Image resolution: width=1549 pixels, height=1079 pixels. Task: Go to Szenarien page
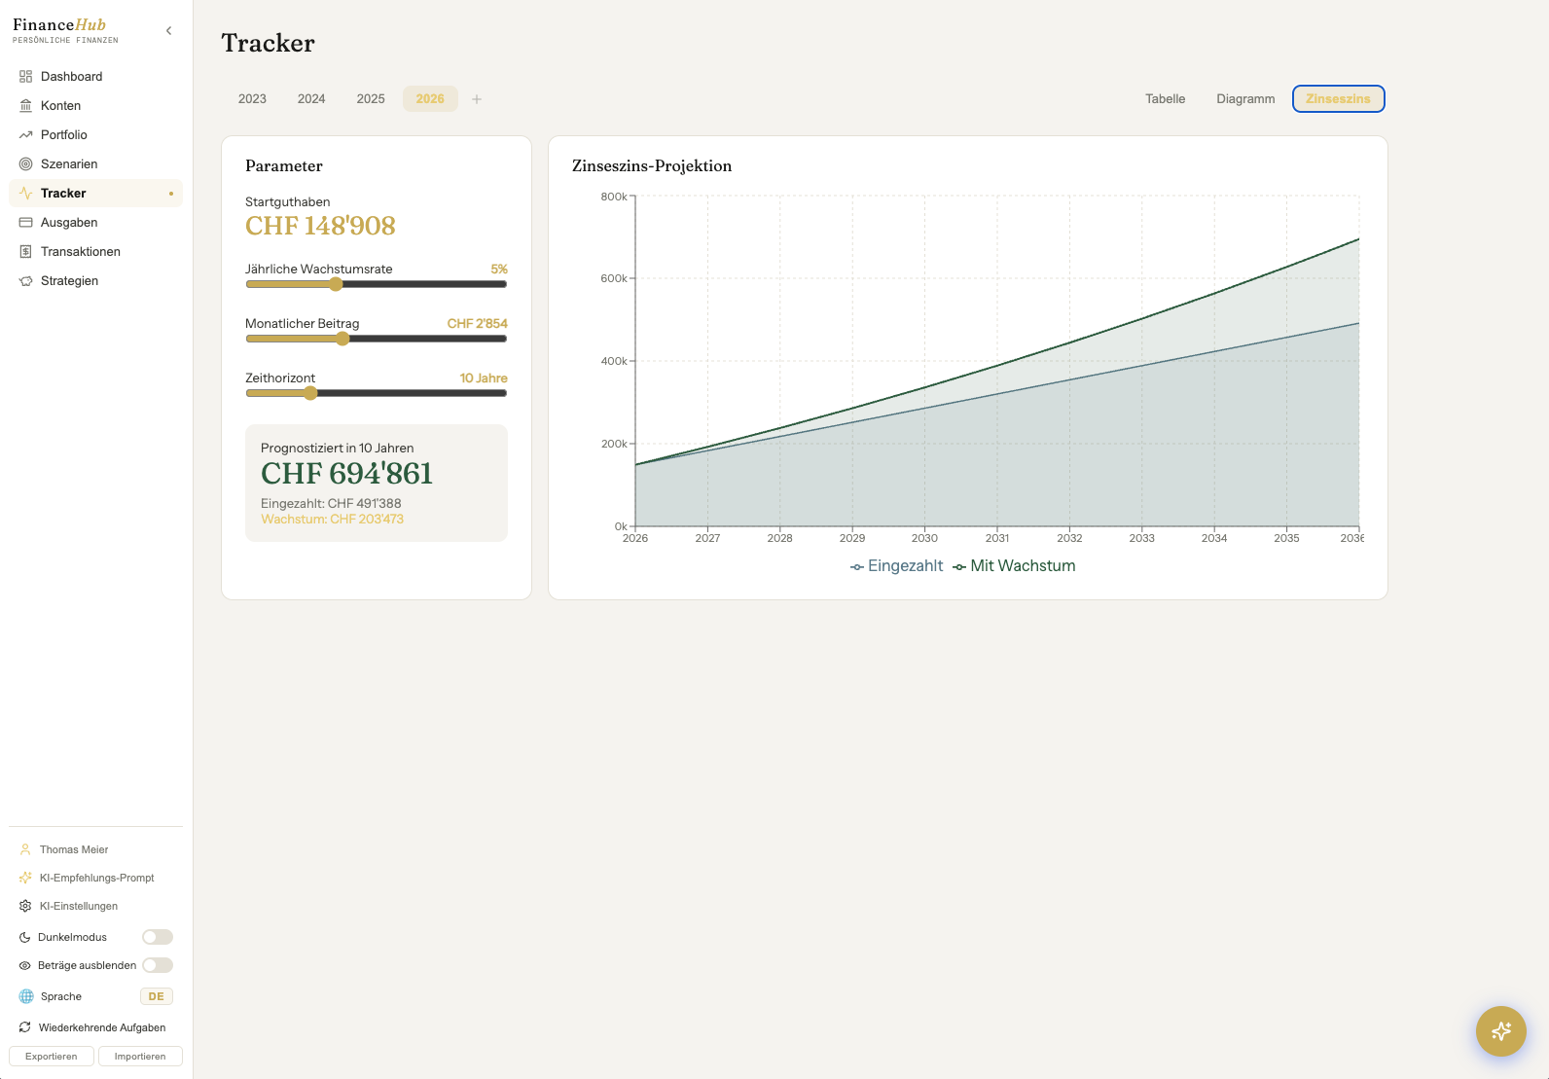pos(95,164)
